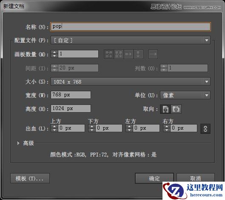Click the 颜色模式 summary text line

coord(103,155)
